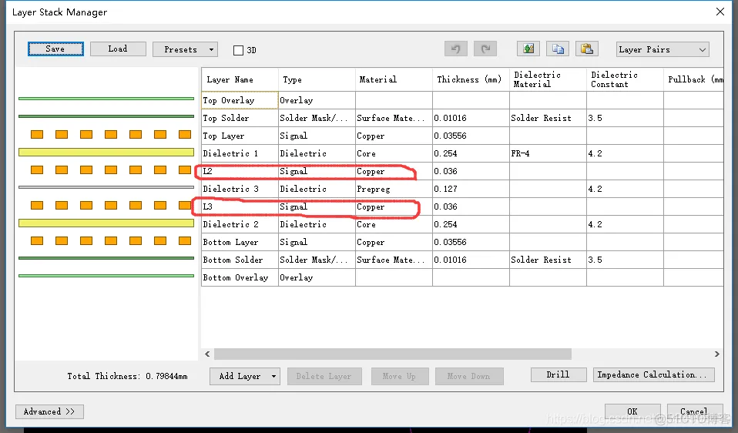This screenshot has width=738, height=433.
Task: Expand the Layer Pairs combo box
Action: point(663,49)
